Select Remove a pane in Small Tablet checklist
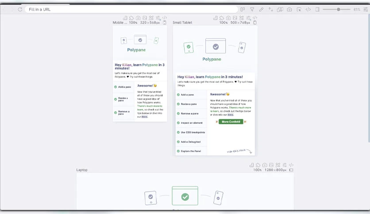The height and width of the screenshot is (214, 370). click(191, 113)
